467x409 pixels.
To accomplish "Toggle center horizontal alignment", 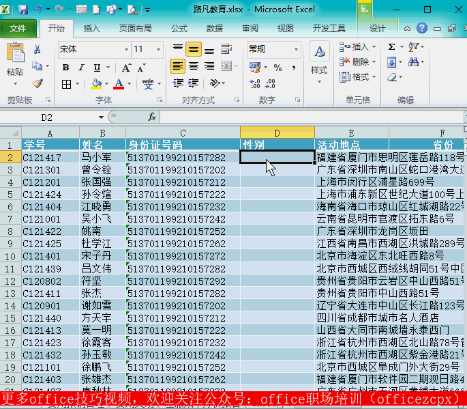I will (x=194, y=66).
